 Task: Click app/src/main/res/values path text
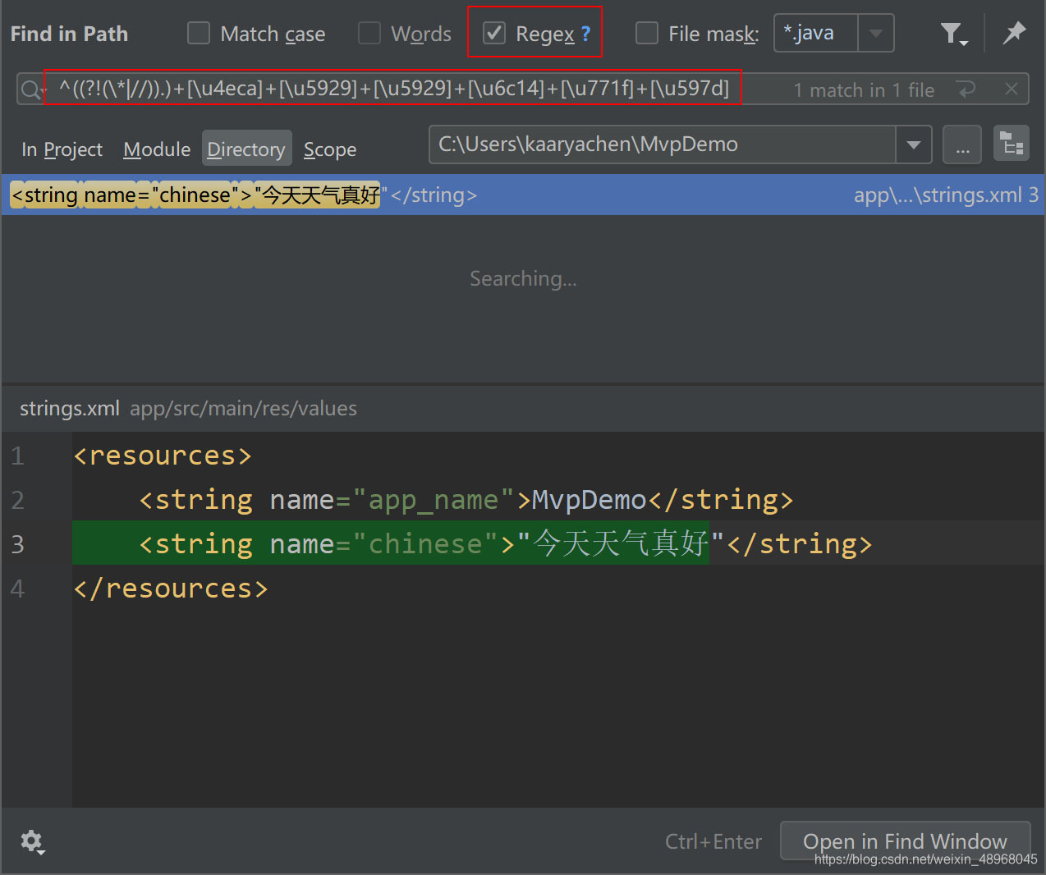point(243,408)
